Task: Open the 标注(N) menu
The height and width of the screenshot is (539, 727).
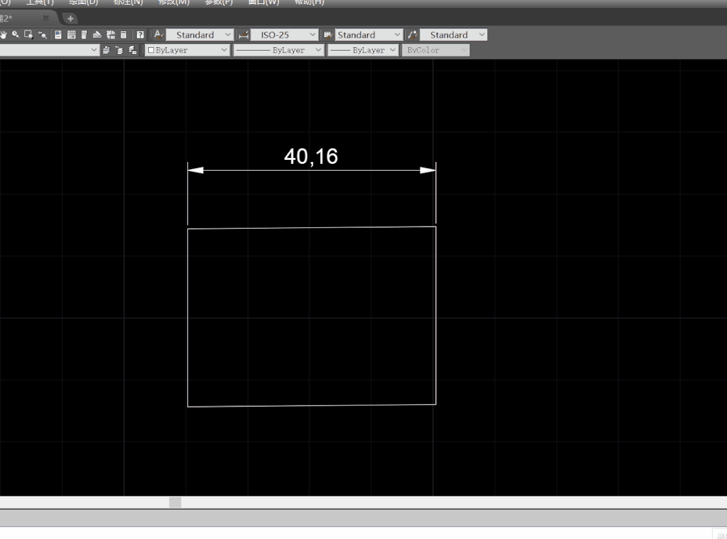Action: 128,2
